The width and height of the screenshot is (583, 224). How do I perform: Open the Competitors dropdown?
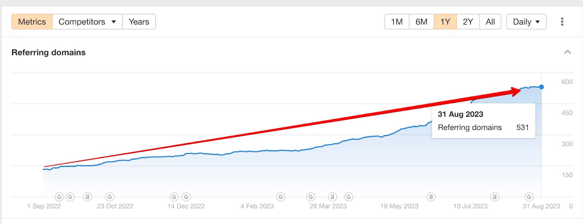(x=87, y=22)
